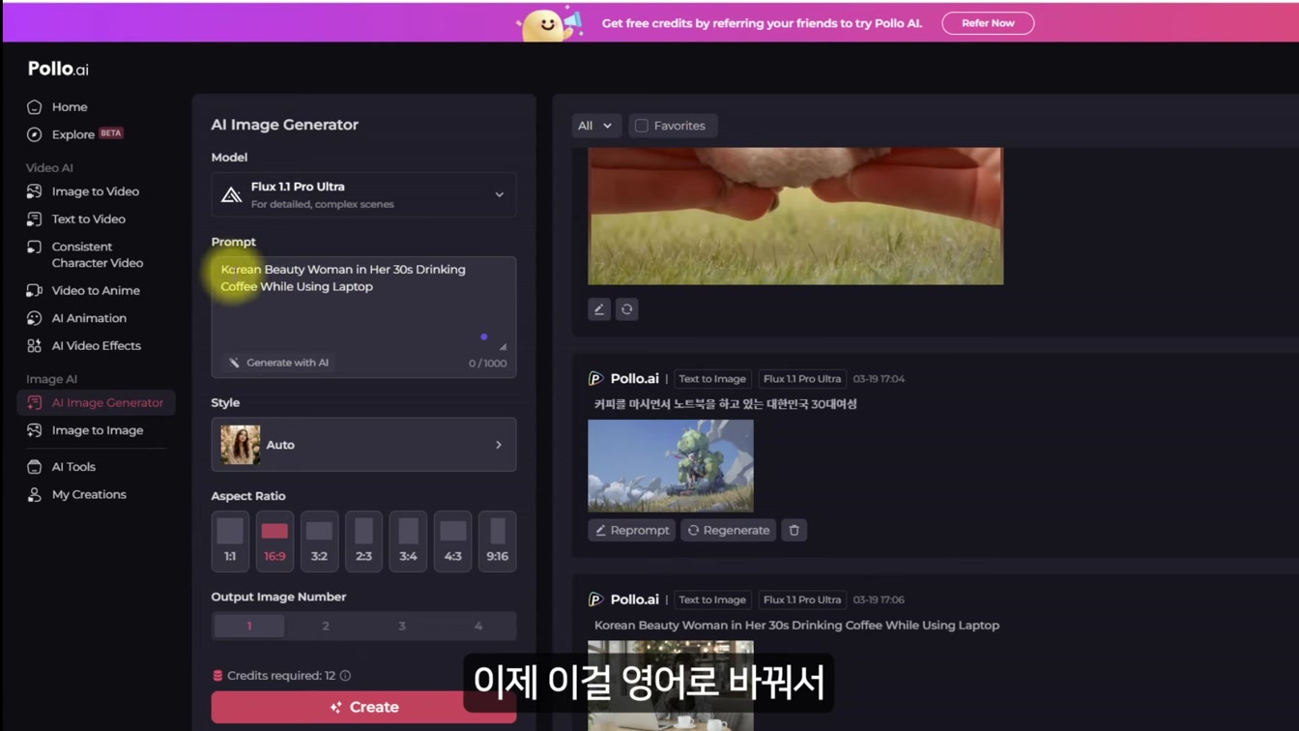Click the Create button
Viewport: 1299px width, 731px height.
click(x=363, y=707)
